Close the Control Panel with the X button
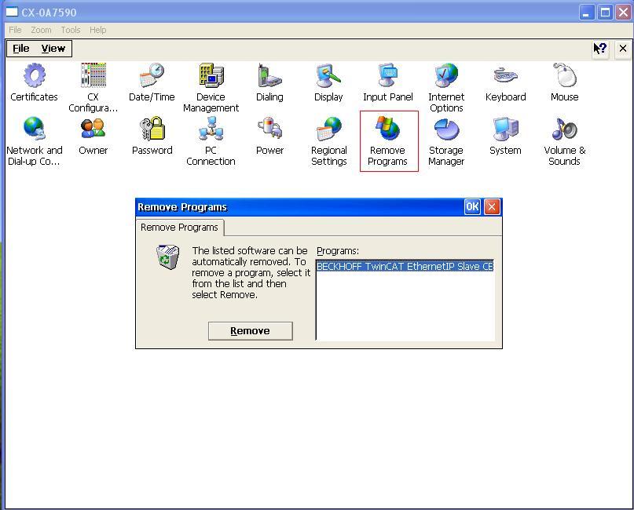634x510 pixels. 623,49
